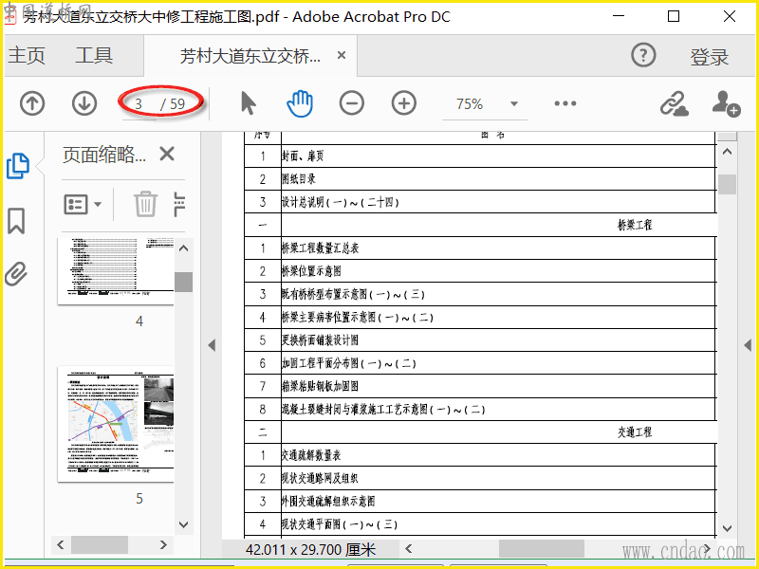Close the 芳村大道东立交桥 document tab
Image resolution: width=759 pixels, height=569 pixels.
(x=342, y=56)
